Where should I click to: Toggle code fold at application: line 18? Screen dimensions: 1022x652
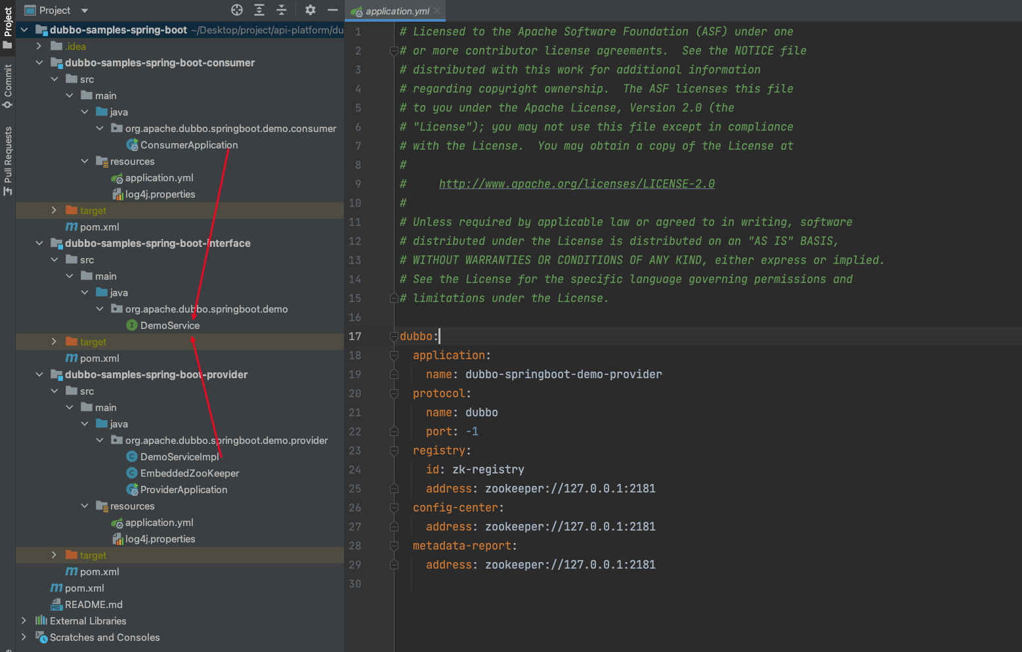click(x=394, y=355)
